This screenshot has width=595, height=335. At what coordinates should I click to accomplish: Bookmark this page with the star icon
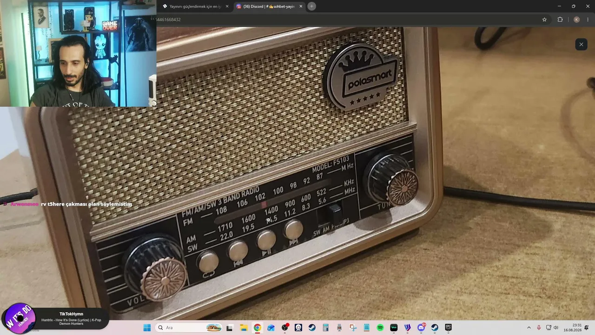coord(544,20)
